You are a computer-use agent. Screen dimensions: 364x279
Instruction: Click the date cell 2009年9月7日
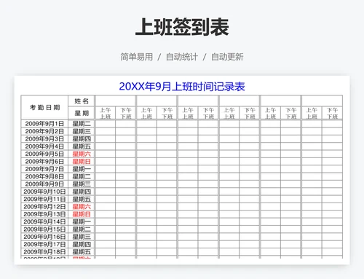click(x=44, y=169)
